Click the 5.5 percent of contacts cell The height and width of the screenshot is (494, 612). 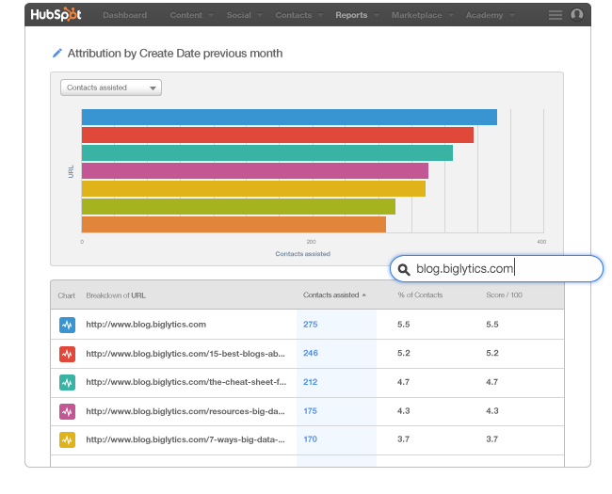click(x=404, y=325)
